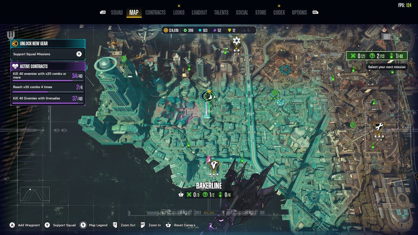Open the Contracts tab
Viewport: 418px width, 235px height.
[155, 13]
